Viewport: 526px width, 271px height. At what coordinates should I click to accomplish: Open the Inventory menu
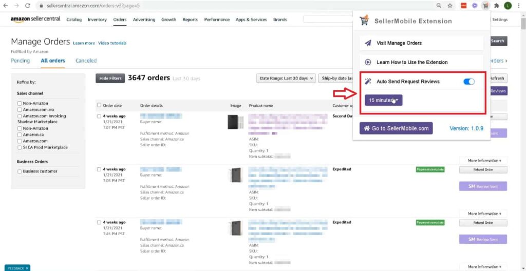(97, 20)
